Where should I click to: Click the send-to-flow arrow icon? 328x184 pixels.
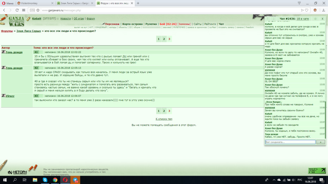pos(302,10)
